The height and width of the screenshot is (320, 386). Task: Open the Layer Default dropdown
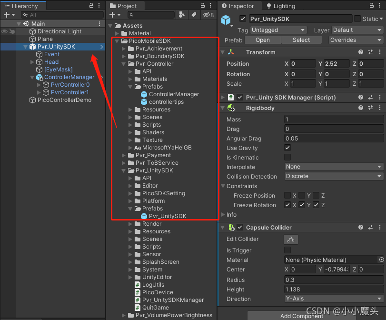pyautogui.click(x=357, y=30)
